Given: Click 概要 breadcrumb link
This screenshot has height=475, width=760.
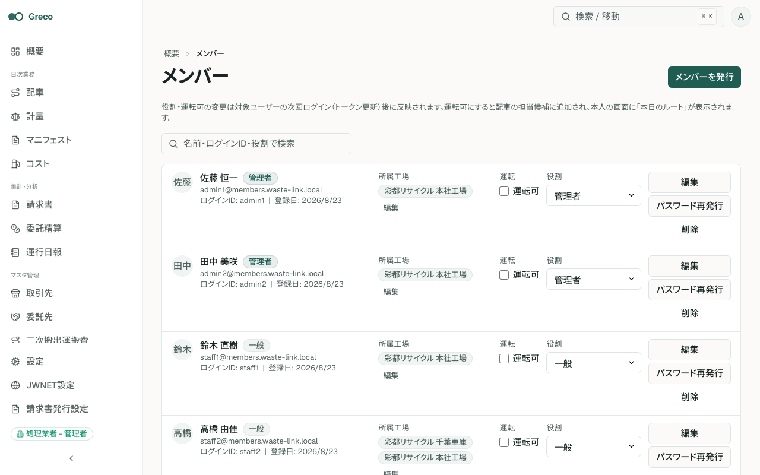Looking at the screenshot, I should coord(172,53).
